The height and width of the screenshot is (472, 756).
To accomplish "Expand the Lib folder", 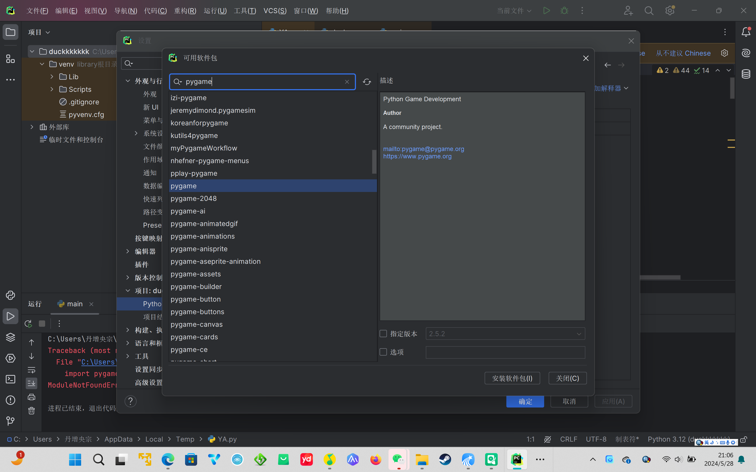I will [52, 77].
